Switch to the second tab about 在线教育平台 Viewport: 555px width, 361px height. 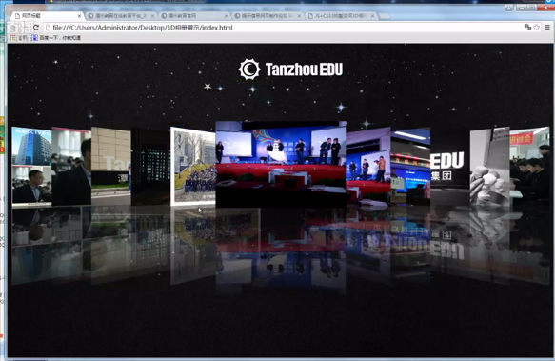120,16
